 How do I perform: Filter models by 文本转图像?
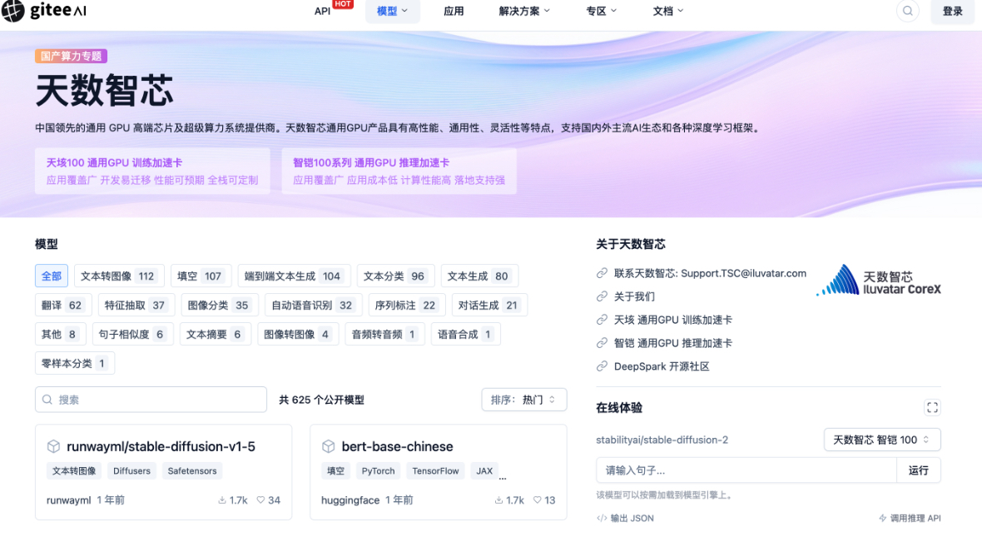coord(119,276)
